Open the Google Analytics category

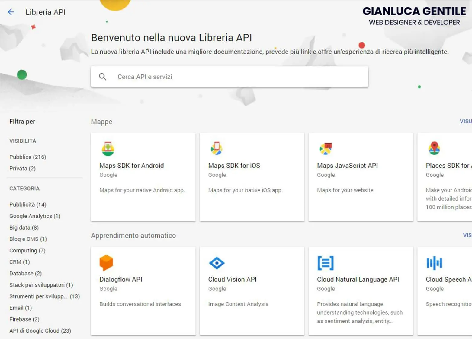pyautogui.click(x=35, y=216)
